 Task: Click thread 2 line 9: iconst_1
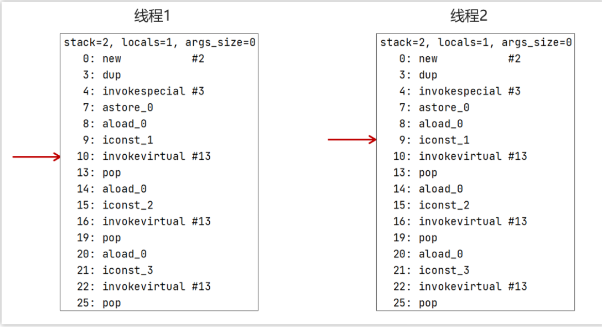click(434, 140)
